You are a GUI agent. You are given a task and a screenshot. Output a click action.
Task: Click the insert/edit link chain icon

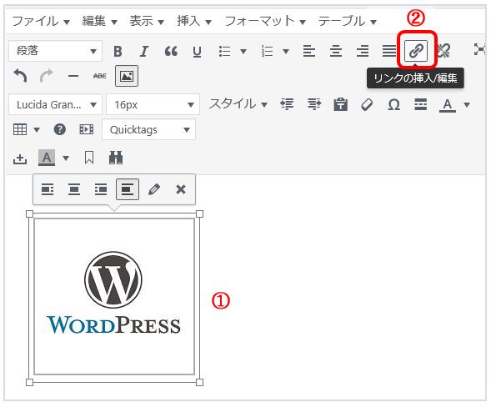pyautogui.click(x=416, y=50)
